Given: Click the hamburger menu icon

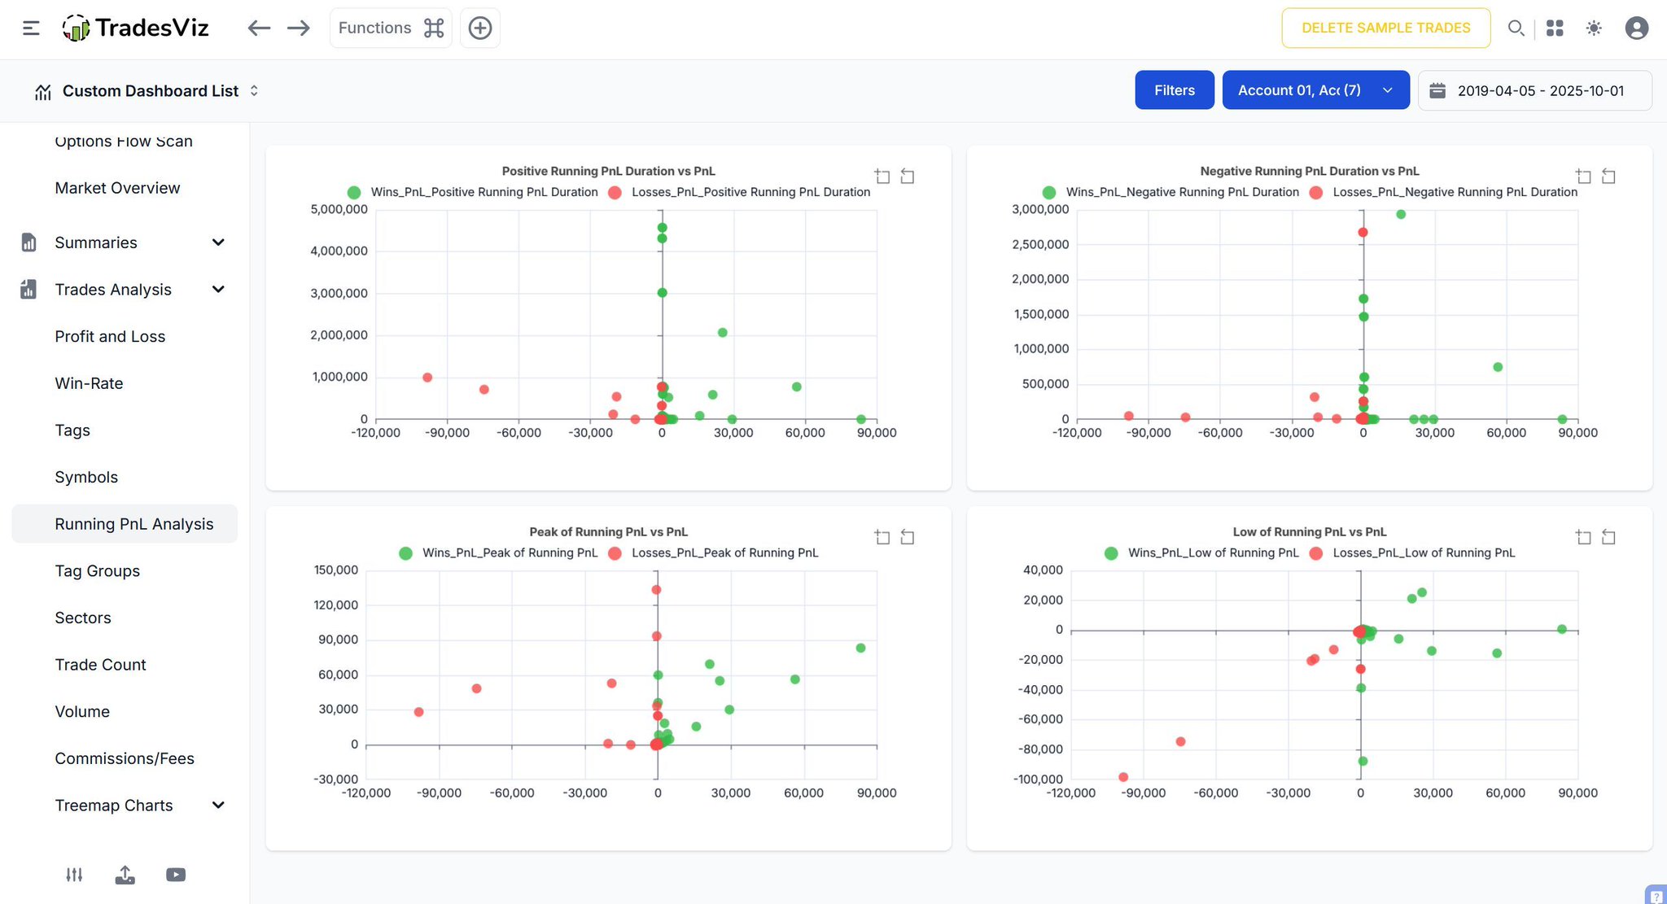Looking at the screenshot, I should 31,28.
